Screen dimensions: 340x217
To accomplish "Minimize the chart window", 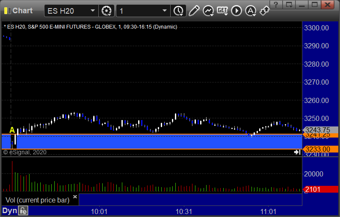I will (302, 5).
